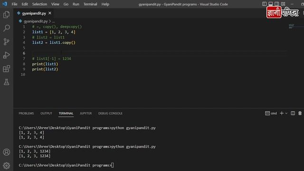Image resolution: width=304 pixels, height=171 pixels.
Task: Place cursor on list1 = [1, 2, 3, 4]
Action: pos(54,32)
